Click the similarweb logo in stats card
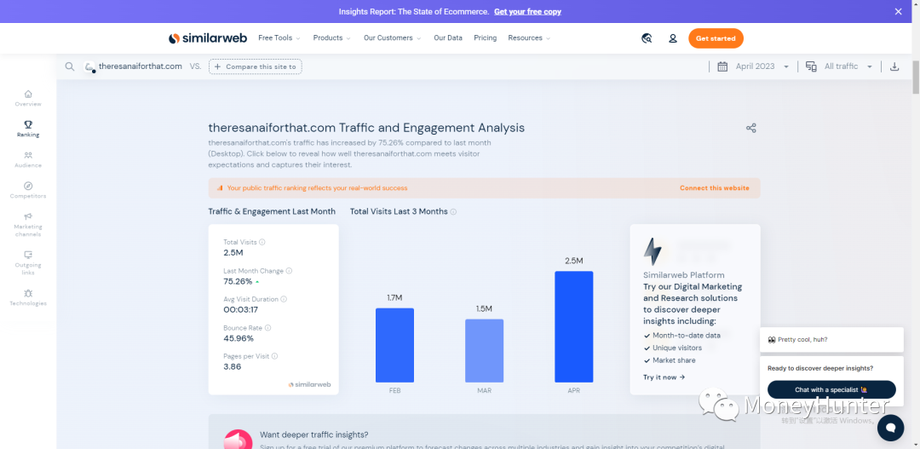This screenshot has height=449, width=920. tap(309, 385)
